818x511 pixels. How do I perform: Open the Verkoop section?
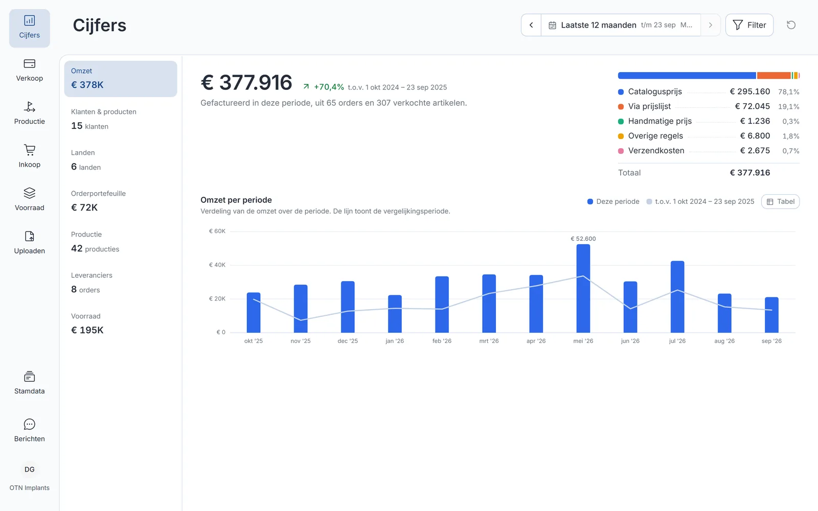point(30,71)
